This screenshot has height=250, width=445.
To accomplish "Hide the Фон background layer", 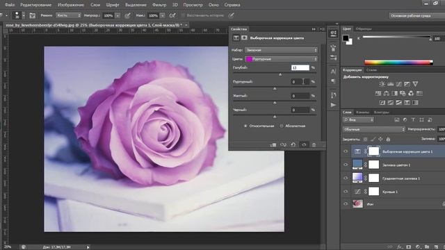I will coord(346,203).
